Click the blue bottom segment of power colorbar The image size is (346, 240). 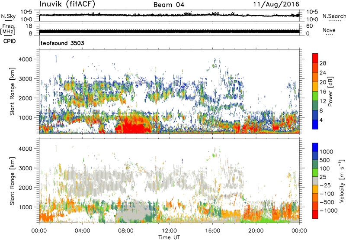315,124
